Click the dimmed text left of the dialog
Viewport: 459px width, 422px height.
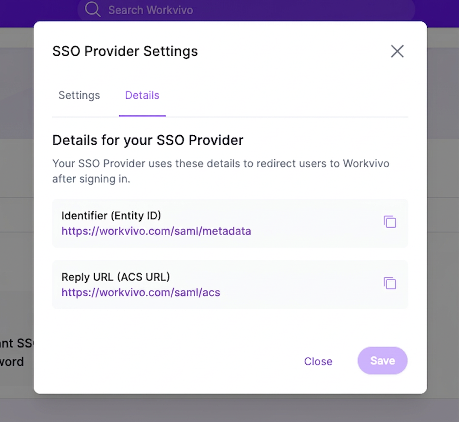(16, 352)
